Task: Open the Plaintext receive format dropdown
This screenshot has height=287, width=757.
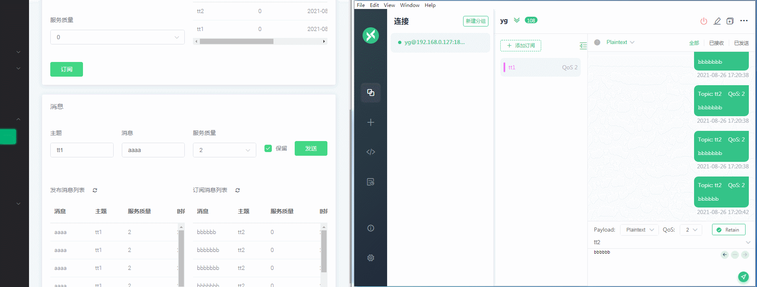Action: pos(620,42)
